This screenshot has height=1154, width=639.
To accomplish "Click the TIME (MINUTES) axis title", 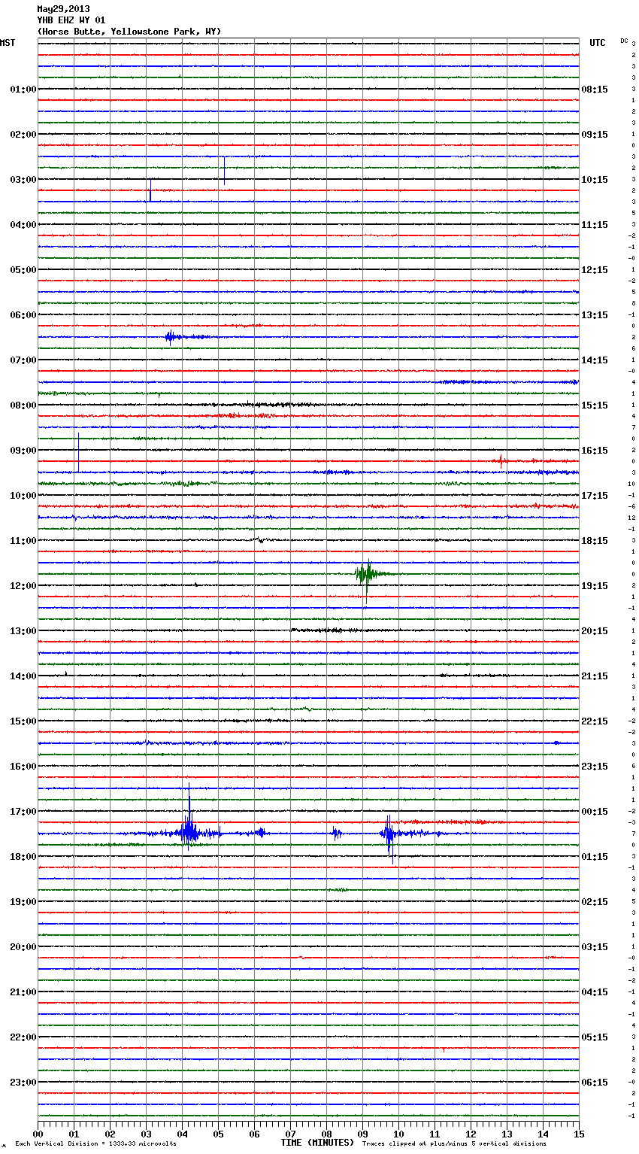I will coord(317,1143).
